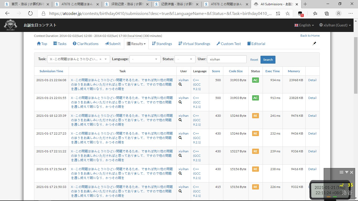This screenshot has height=201, width=358.
Task: Click the pin icon beside Editorial tab
Action: click(x=314, y=44)
